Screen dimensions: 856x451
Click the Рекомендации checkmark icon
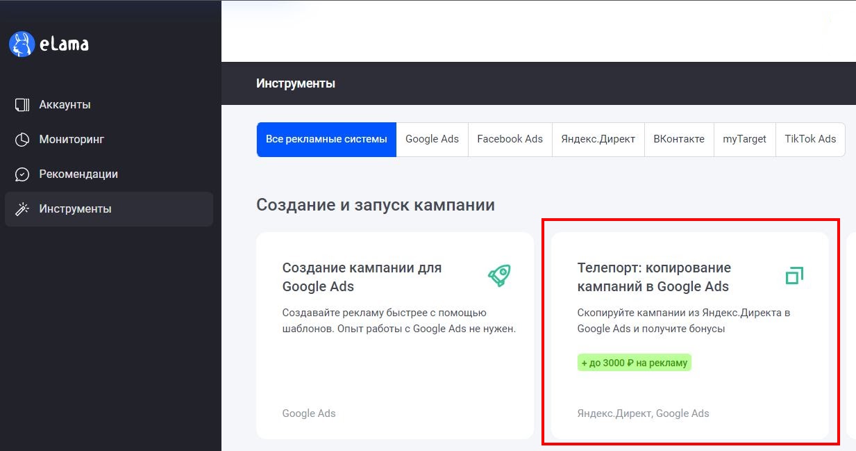tap(22, 174)
